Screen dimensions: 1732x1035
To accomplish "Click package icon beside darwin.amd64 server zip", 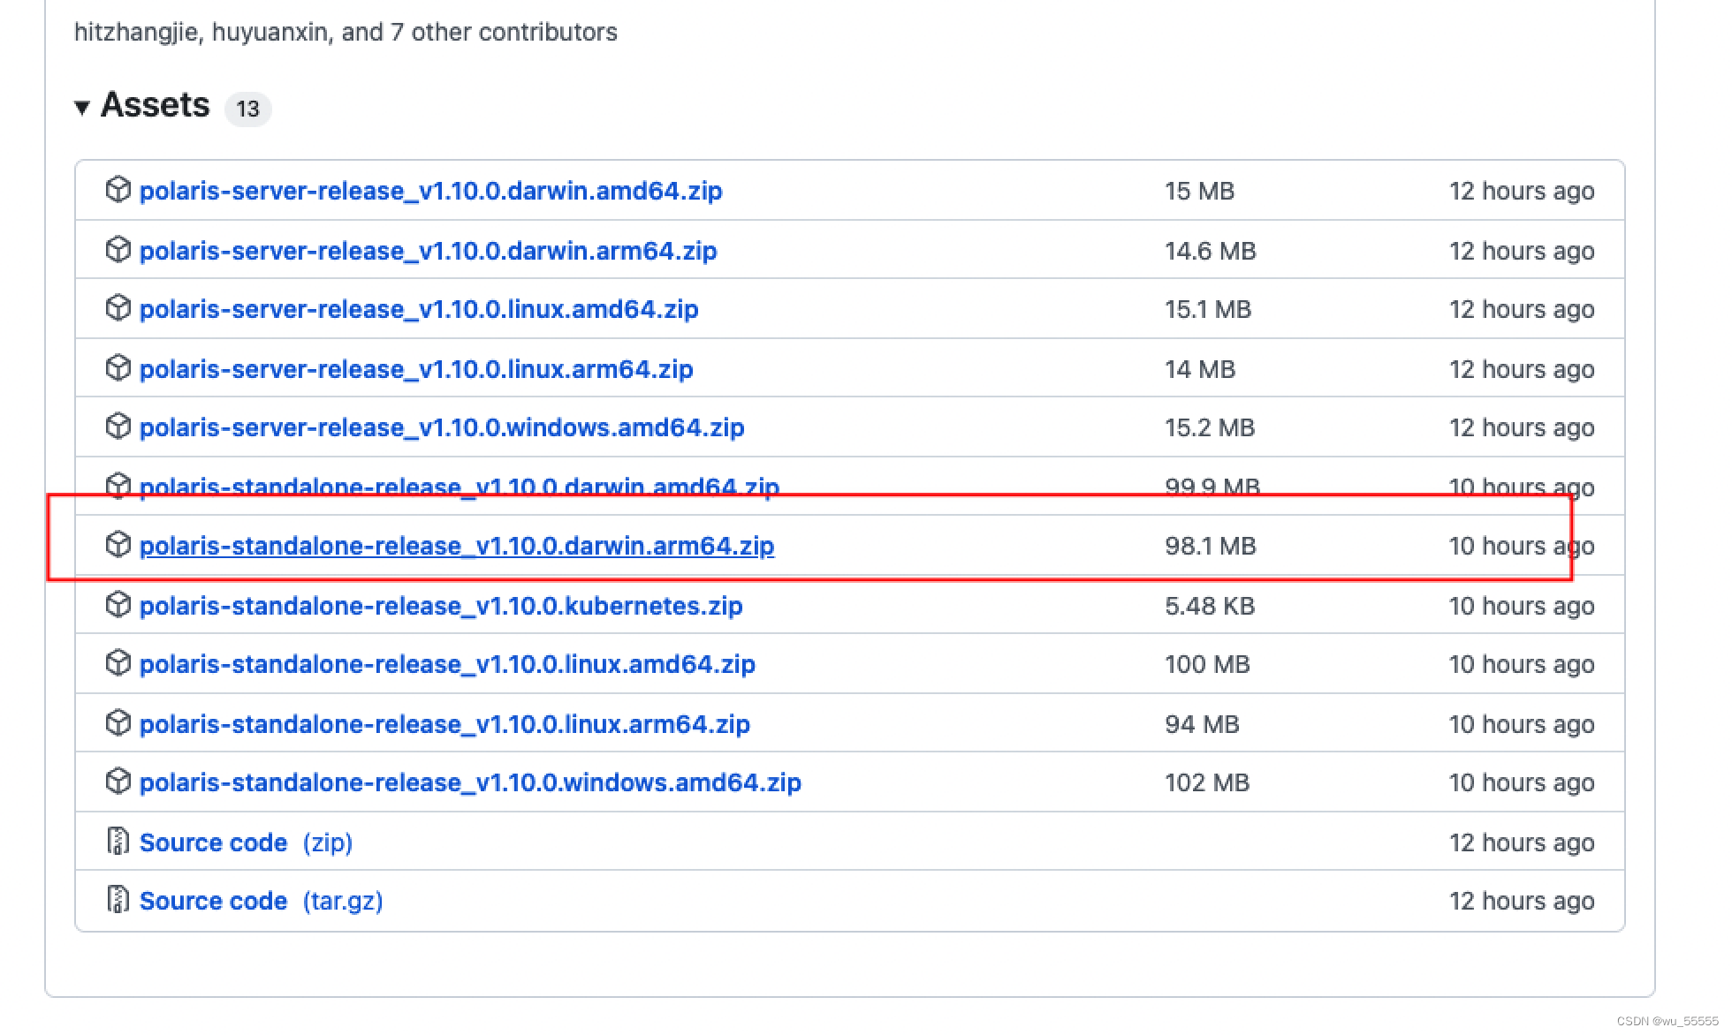I will [118, 190].
